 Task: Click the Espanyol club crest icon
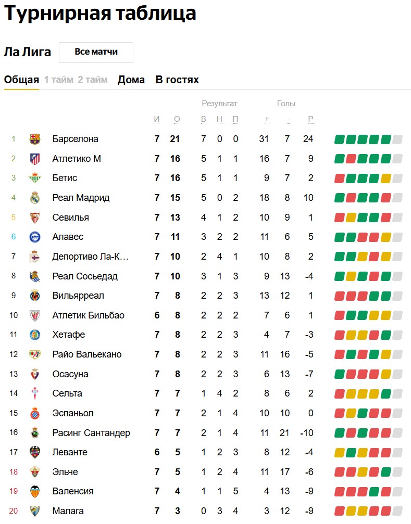click(x=35, y=413)
